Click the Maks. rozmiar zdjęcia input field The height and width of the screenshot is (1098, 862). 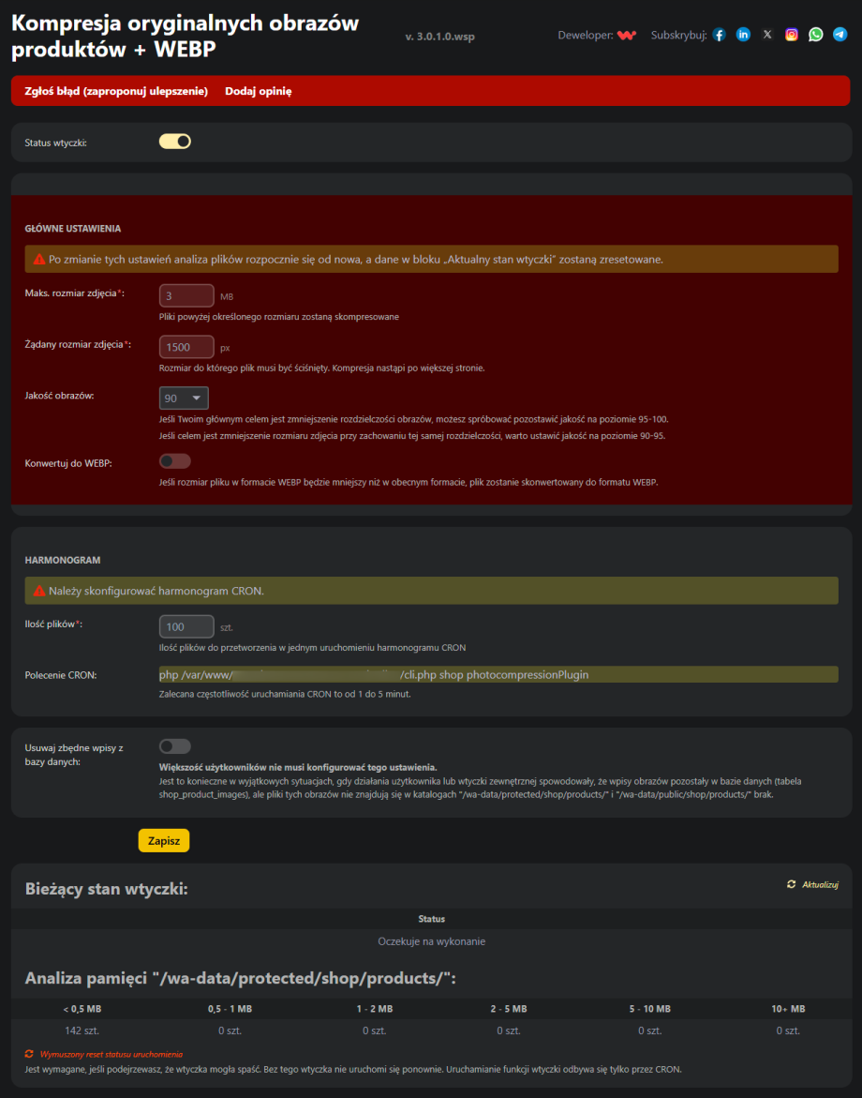186,294
